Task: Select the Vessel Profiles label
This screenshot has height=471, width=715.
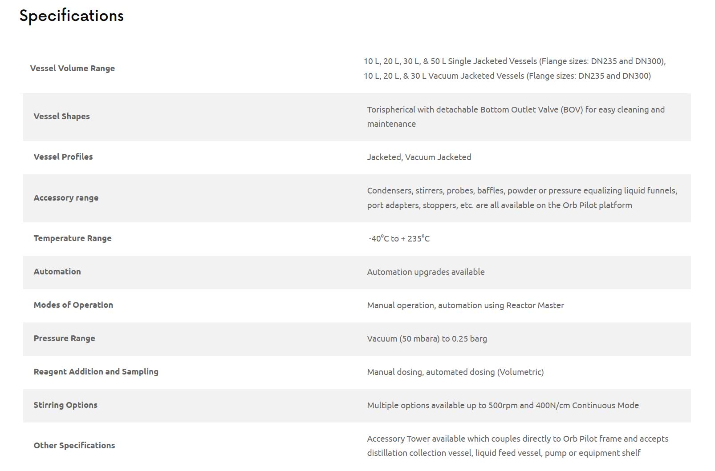Action: (x=63, y=157)
